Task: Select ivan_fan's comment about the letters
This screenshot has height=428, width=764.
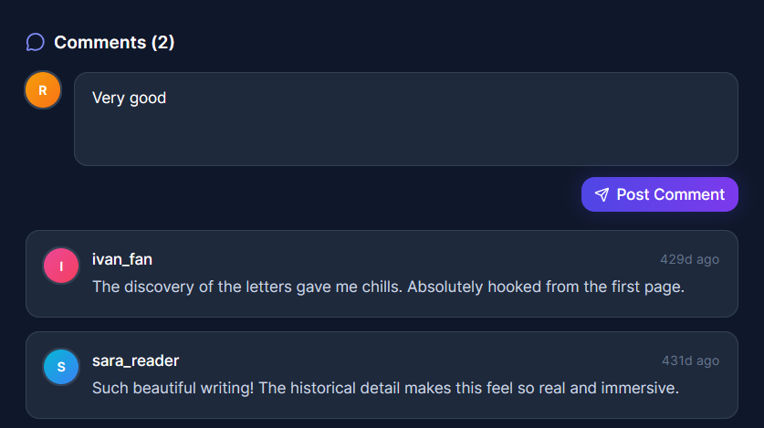Action: [x=388, y=287]
